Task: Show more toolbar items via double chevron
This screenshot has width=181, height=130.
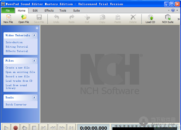Action: pyautogui.click(x=179, y=19)
